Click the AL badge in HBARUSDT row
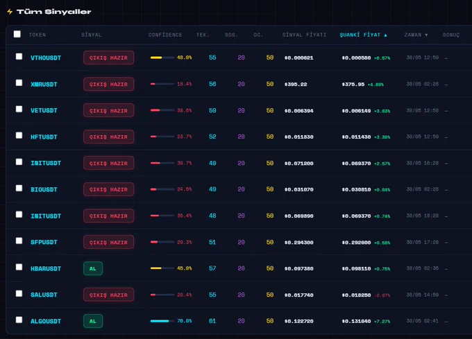 pos(93,268)
